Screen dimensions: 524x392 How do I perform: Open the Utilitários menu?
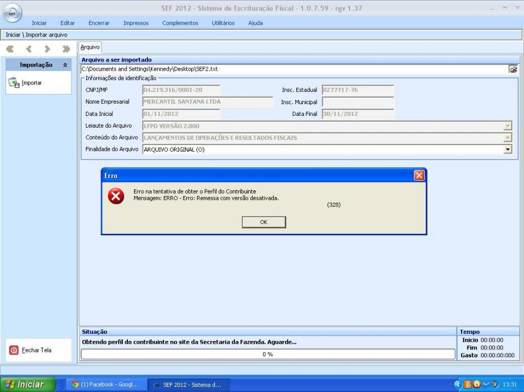click(x=223, y=23)
